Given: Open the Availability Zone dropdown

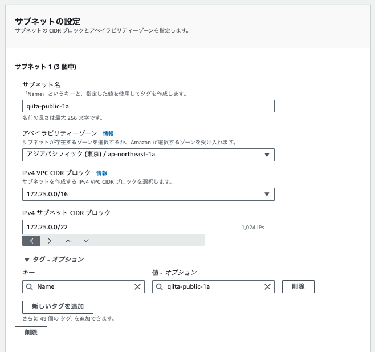Looking at the screenshot, I should pos(148,155).
